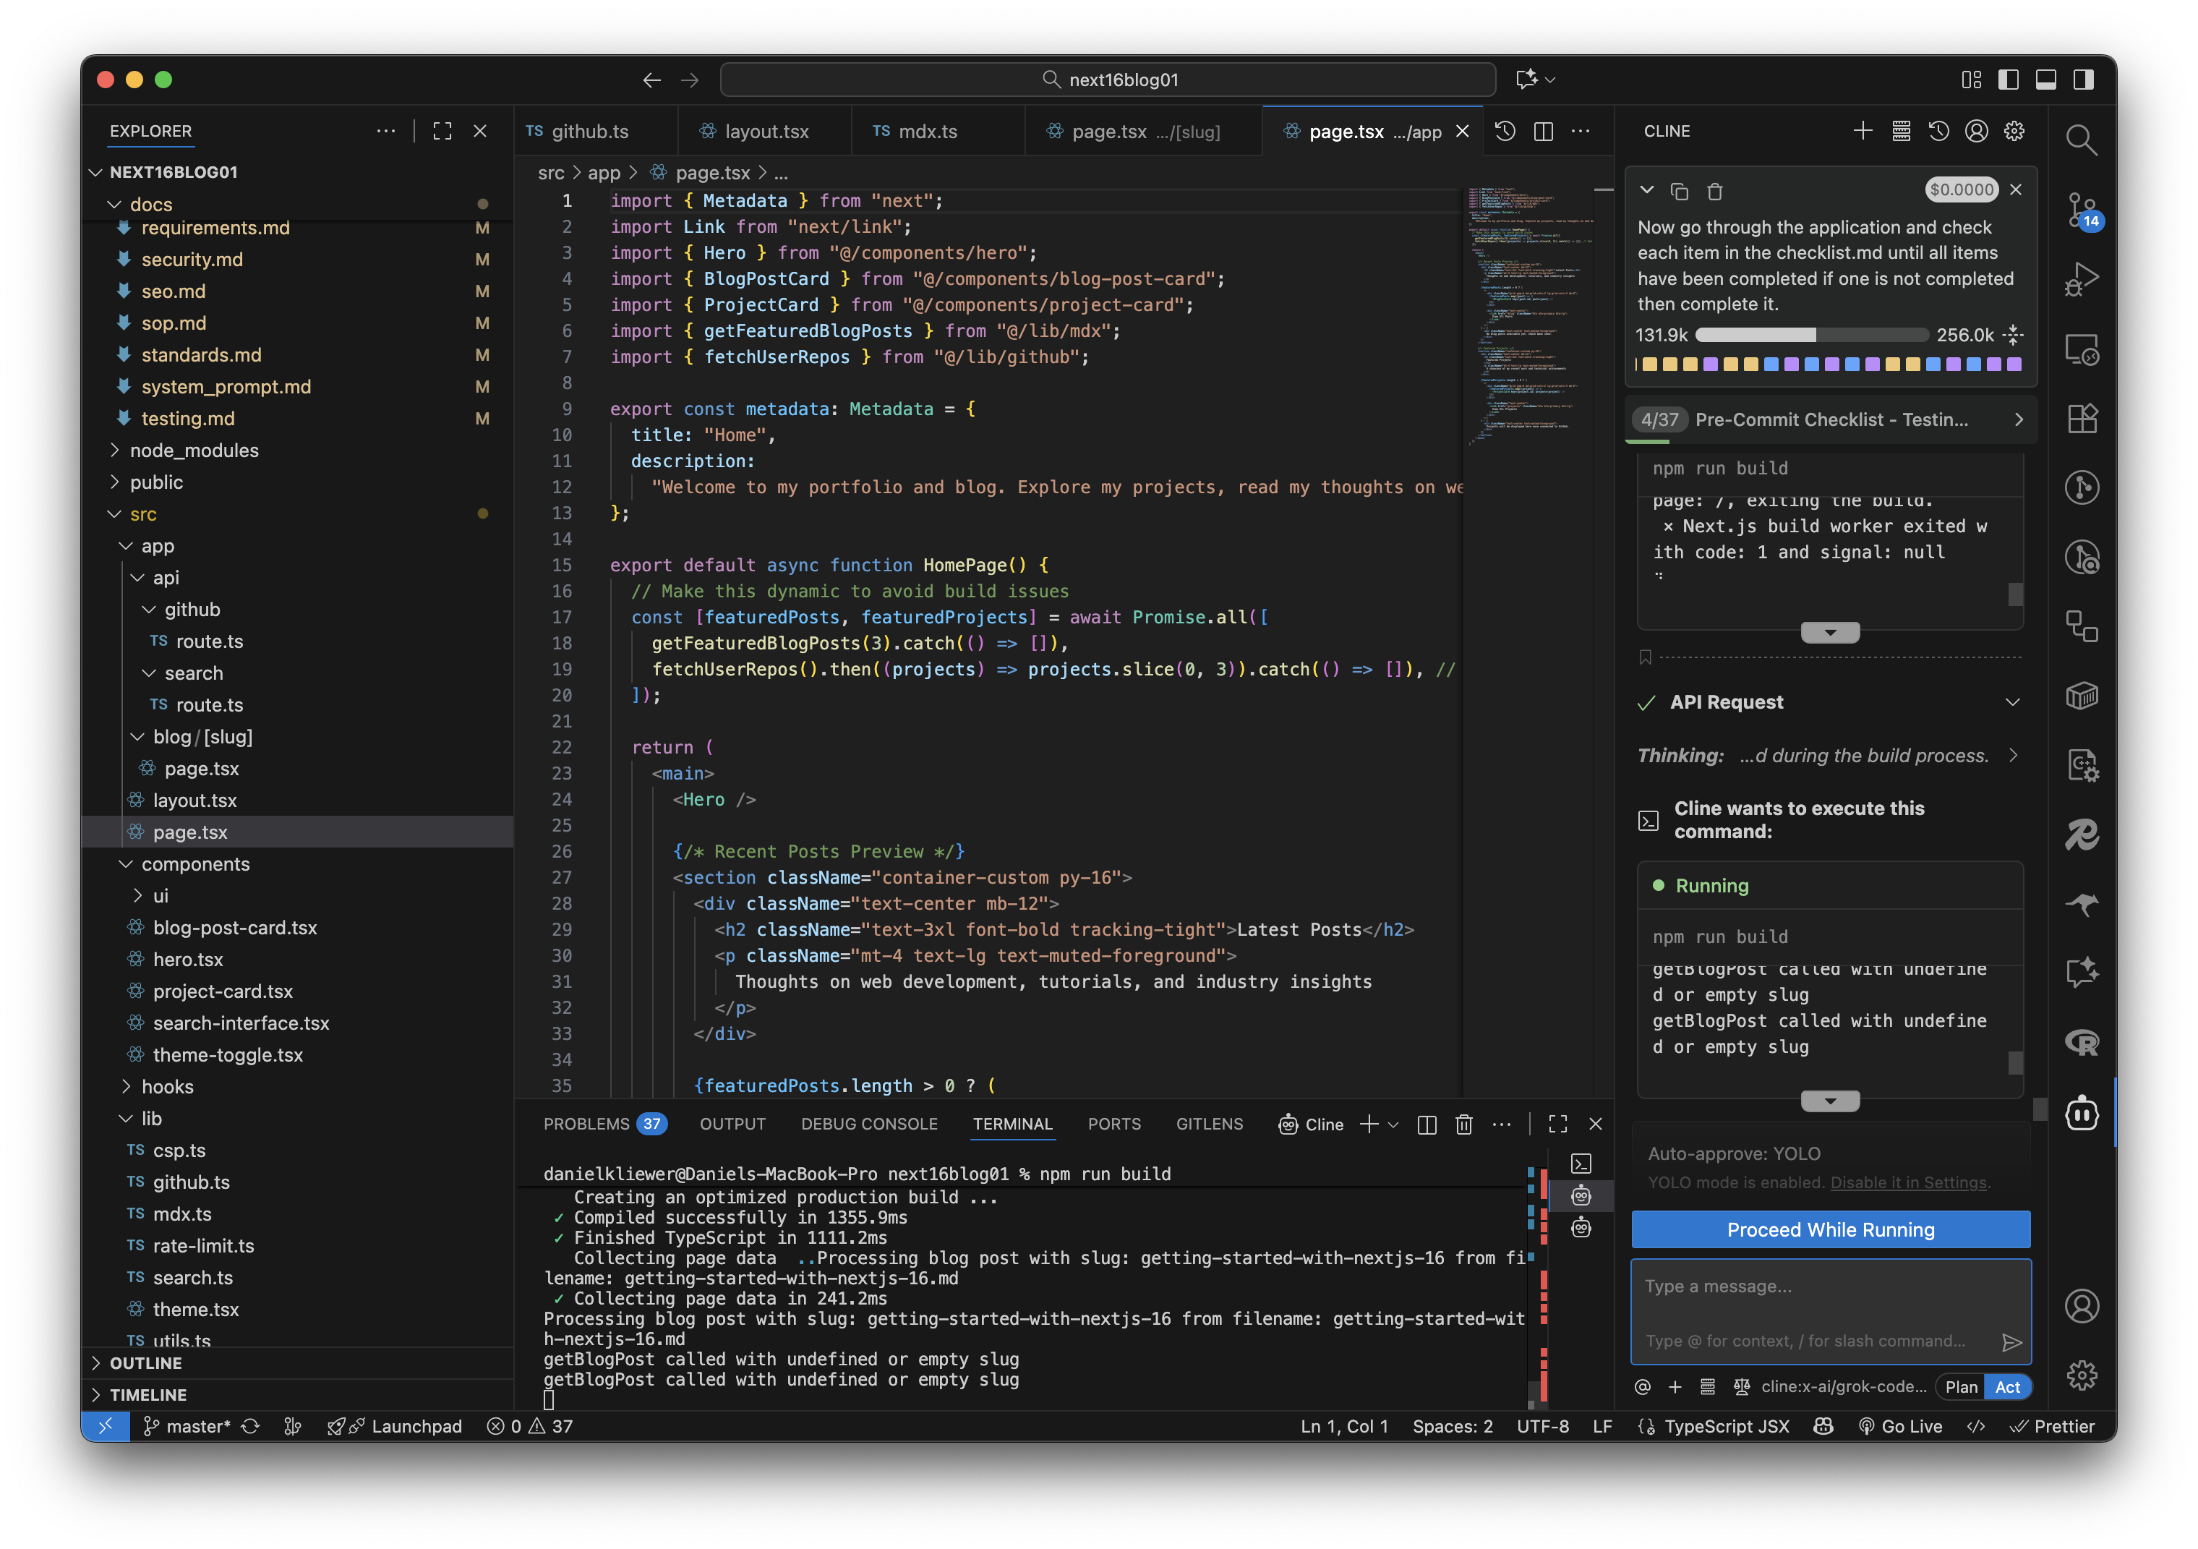Open the mdx.ts editor tab
This screenshot has width=2198, height=1549.
pos(927,131)
